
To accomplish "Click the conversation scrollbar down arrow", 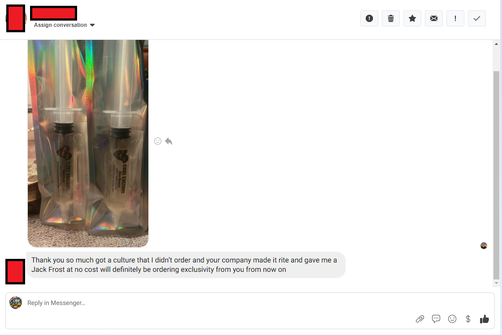I will pos(496,283).
